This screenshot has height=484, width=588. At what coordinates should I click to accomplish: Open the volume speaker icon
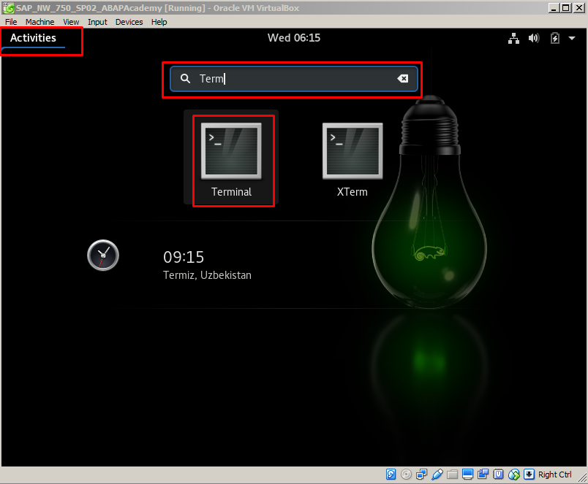coord(534,38)
